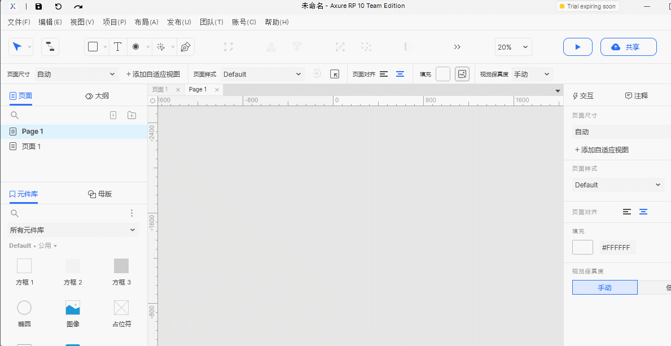Click the #FFFFFF fill hex field
This screenshot has width=671, height=346.
(617, 248)
